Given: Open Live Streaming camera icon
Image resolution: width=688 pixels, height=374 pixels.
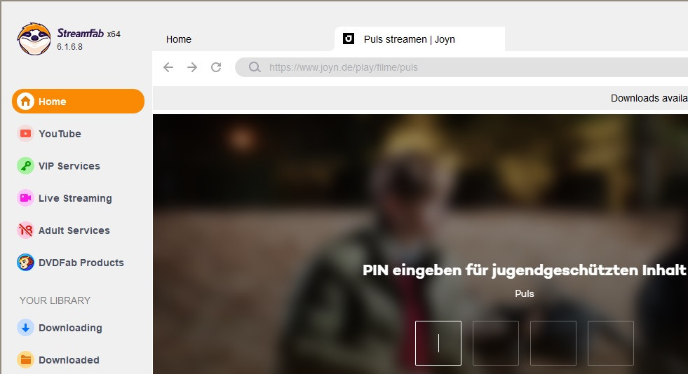Looking at the screenshot, I should [x=26, y=198].
